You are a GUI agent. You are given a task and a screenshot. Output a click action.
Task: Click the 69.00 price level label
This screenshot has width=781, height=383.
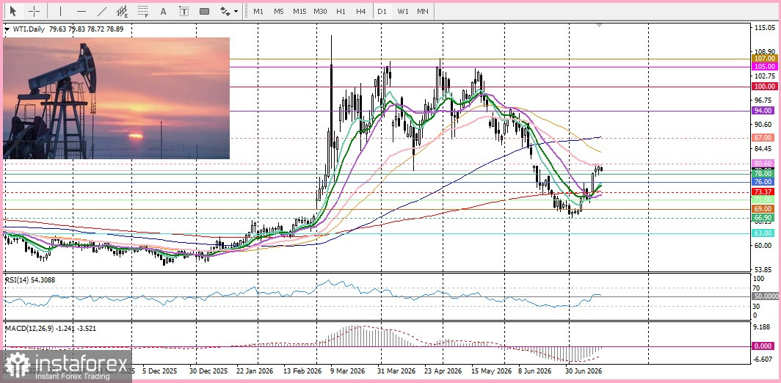coord(763,209)
